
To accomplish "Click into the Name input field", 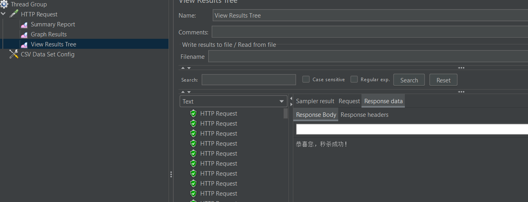I will coord(370,16).
